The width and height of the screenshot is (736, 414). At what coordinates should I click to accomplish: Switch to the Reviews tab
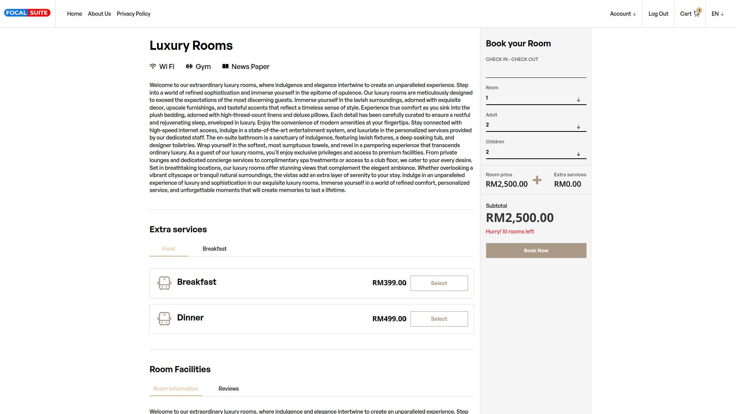228,389
